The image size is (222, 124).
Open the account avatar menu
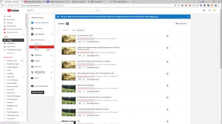click(214, 11)
